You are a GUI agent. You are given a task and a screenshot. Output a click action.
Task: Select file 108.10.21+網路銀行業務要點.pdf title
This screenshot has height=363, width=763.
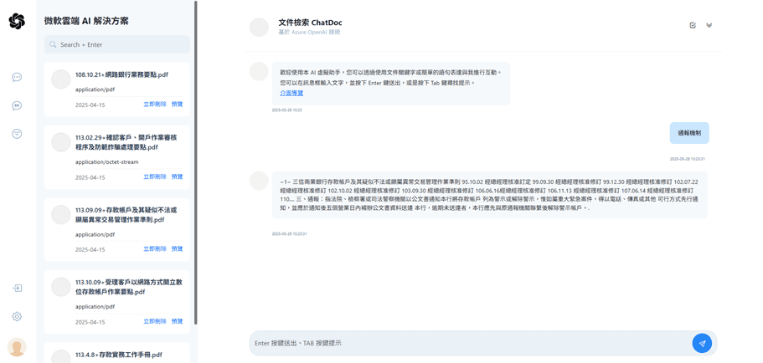click(121, 74)
